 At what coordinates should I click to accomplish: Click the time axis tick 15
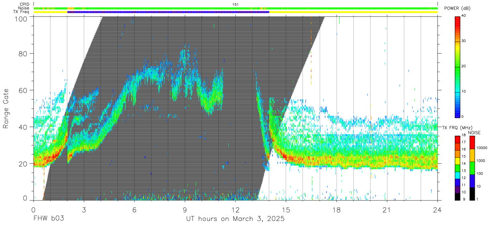(286, 210)
